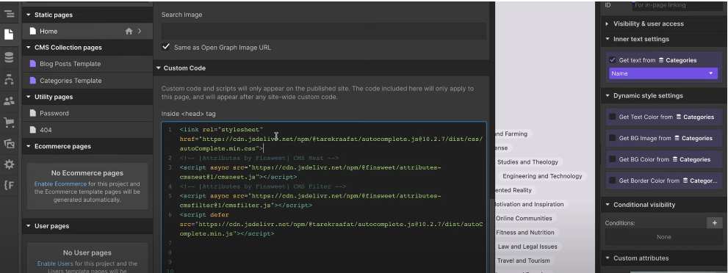Click the 'Inside <head> tag' label
This screenshot has width=728, height=273.
[x=189, y=114]
